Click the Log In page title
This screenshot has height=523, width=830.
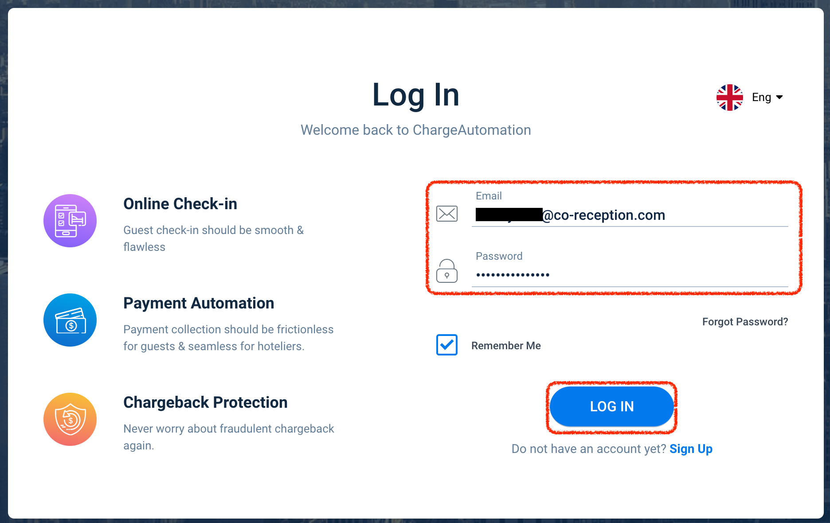pyautogui.click(x=415, y=95)
